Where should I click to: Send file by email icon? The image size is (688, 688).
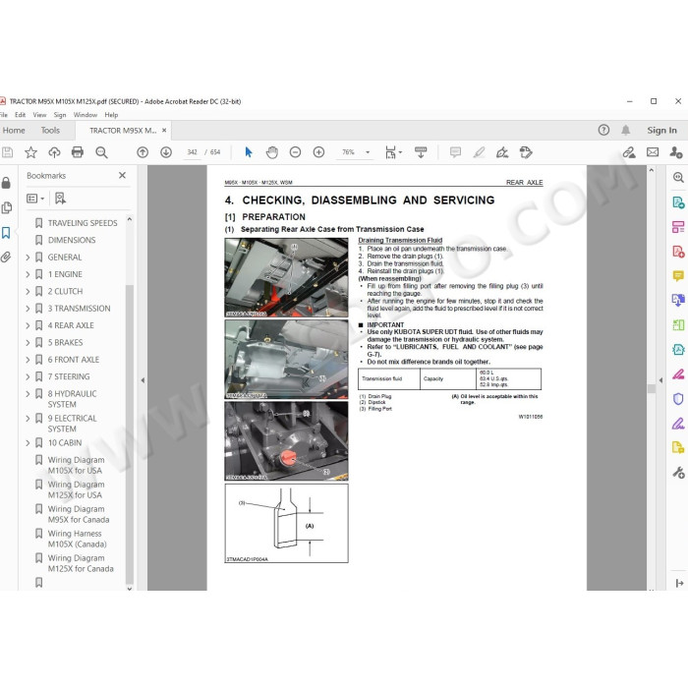[x=653, y=152]
